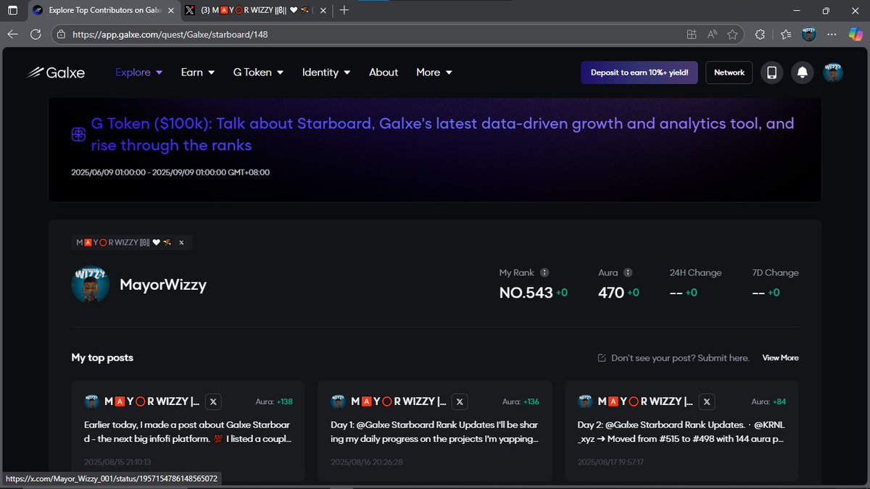Viewport: 870px width, 489px height.
Task: Open X icon on the Aura +84 post
Action: pyautogui.click(x=708, y=401)
